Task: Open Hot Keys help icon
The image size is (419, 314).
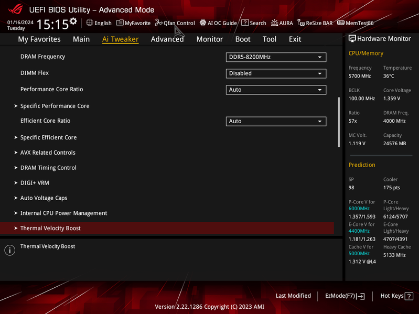Action: [409, 296]
